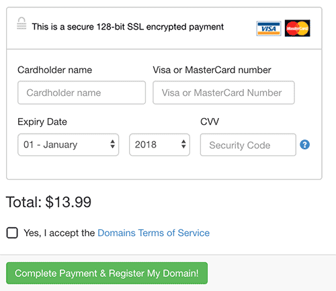Tick the accept Terms of Service checkbox

[12, 233]
